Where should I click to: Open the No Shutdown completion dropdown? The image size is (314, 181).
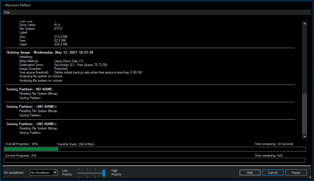point(44,172)
